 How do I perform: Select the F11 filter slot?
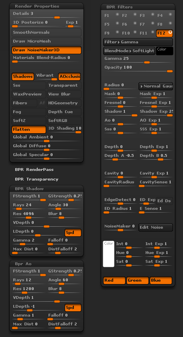147,33
